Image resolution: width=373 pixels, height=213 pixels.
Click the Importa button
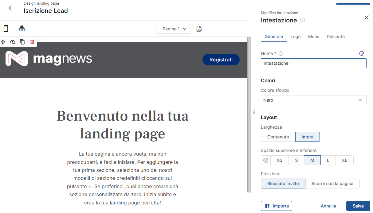click(277, 206)
